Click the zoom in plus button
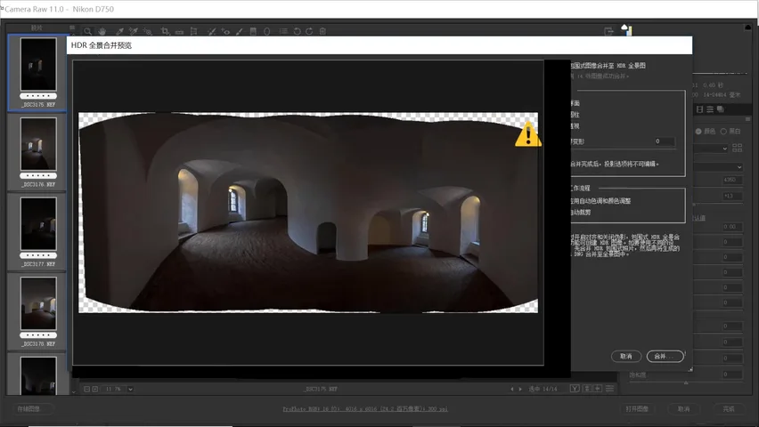759x427 pixels. point(95,389)
